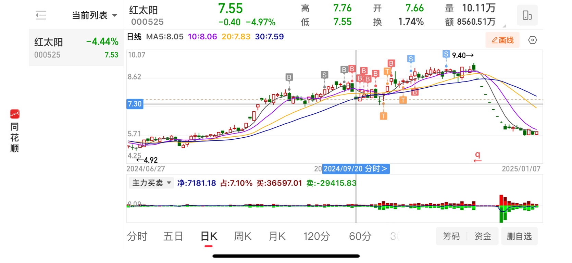This screenshot has height=263, width=572.
Task: Select 红太阳 000525 in the watchlist
Action: [x=76, y=48]
